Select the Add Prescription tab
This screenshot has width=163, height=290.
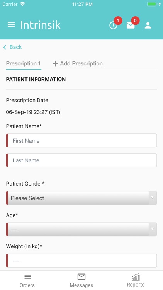(x=78, y=64)
